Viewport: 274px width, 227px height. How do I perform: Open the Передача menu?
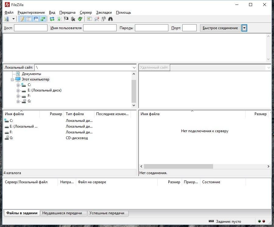(68, 12)
